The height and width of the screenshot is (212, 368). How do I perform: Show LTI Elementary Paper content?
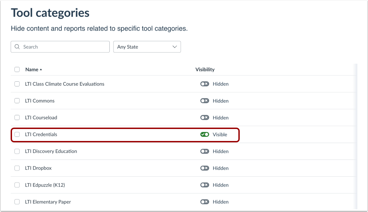[x=204, y=202]
